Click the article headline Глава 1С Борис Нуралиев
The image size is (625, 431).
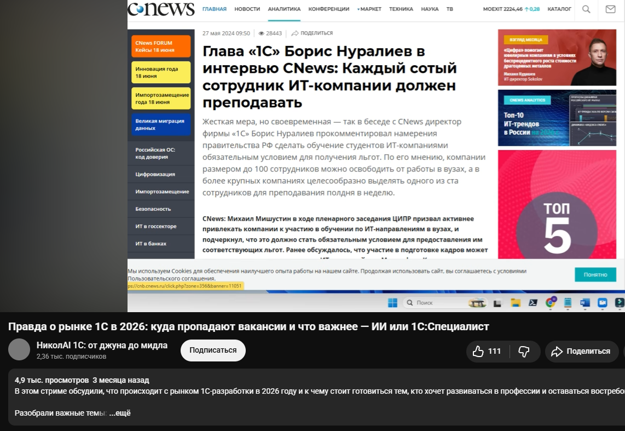tap(329, 77)
